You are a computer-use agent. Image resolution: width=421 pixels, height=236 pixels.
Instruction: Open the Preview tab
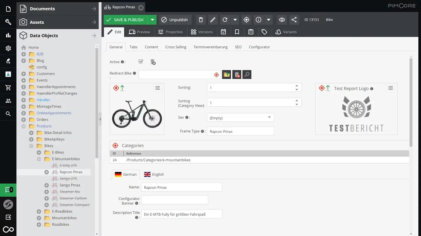click(139, 32)
